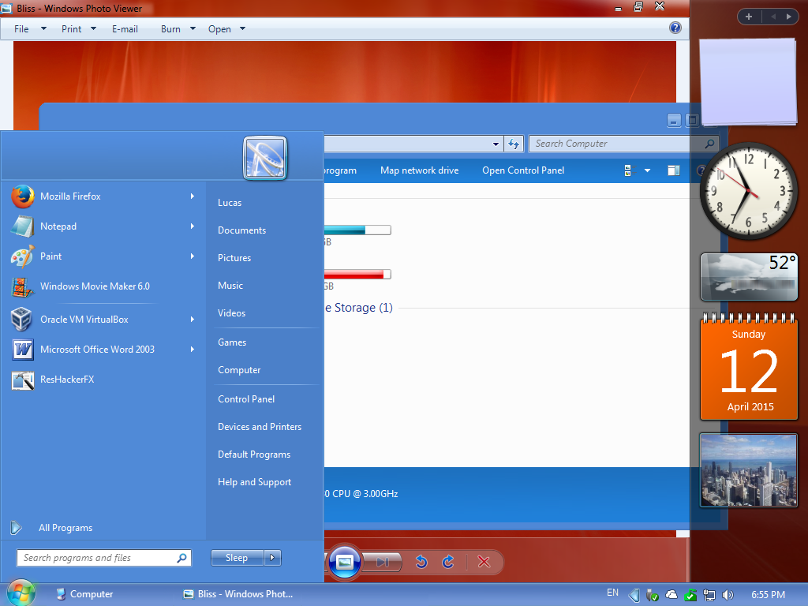Click the volume speaker tray icon
This screenshot has width=808, height=606.
[x=728, y=595]
